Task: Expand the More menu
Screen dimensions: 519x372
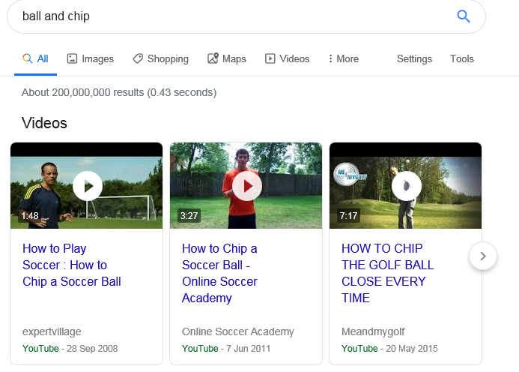Action: pyautogui.click(x=344, y=59)
